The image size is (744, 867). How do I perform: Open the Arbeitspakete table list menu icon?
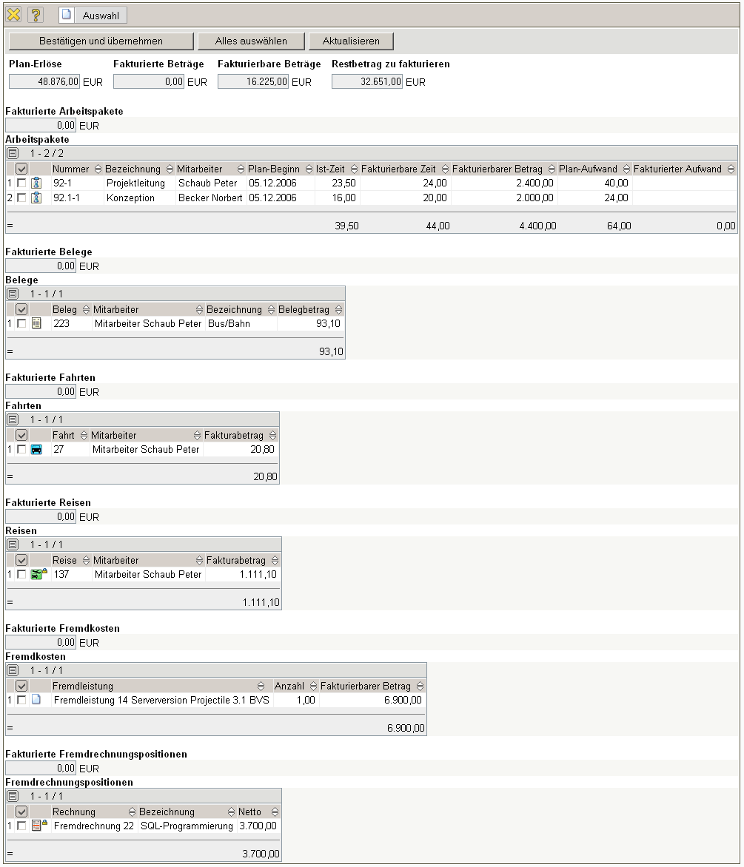(13, 153)
